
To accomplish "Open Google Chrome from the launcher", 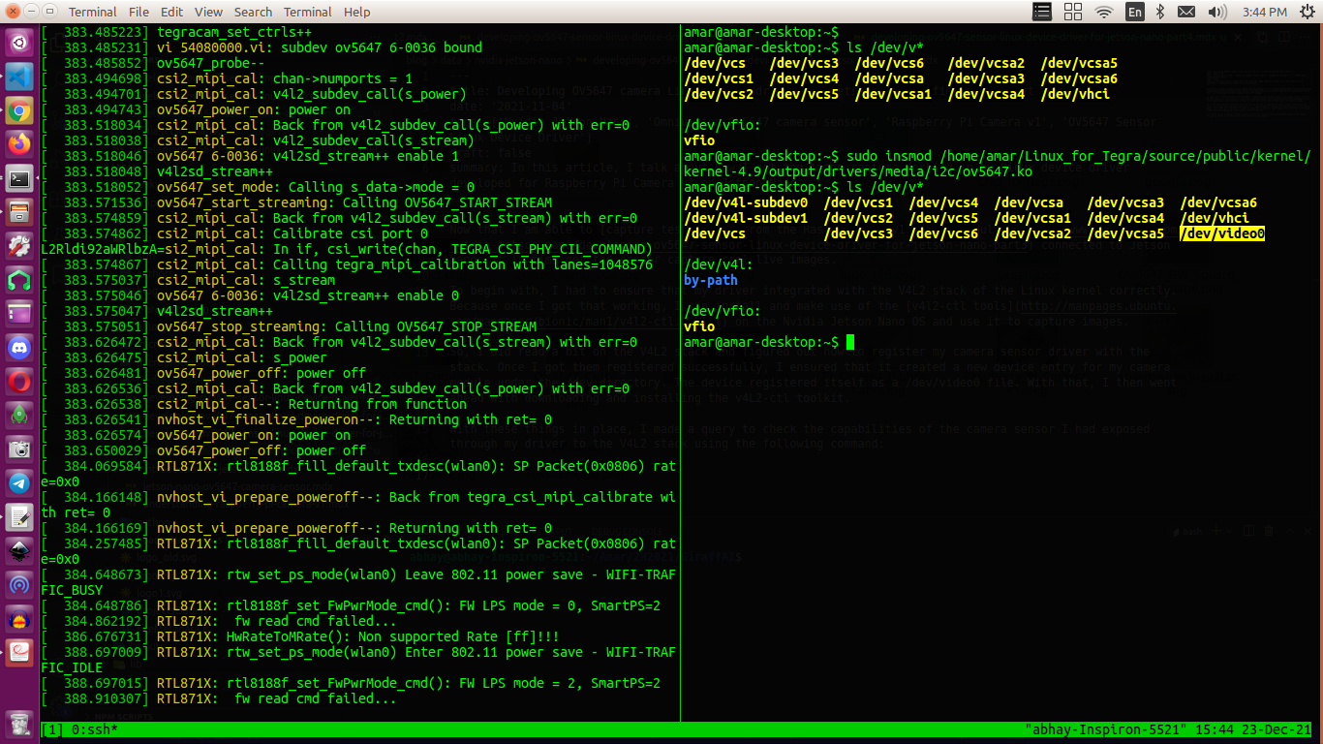I will click(18, 110).
